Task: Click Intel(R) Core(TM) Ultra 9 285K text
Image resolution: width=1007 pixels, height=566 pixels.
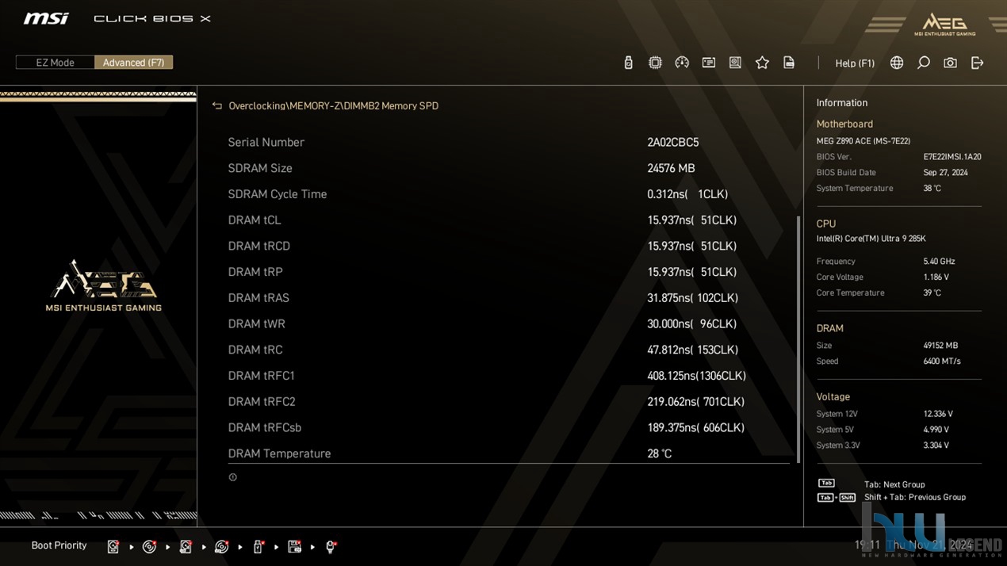Action: point(871,239)
